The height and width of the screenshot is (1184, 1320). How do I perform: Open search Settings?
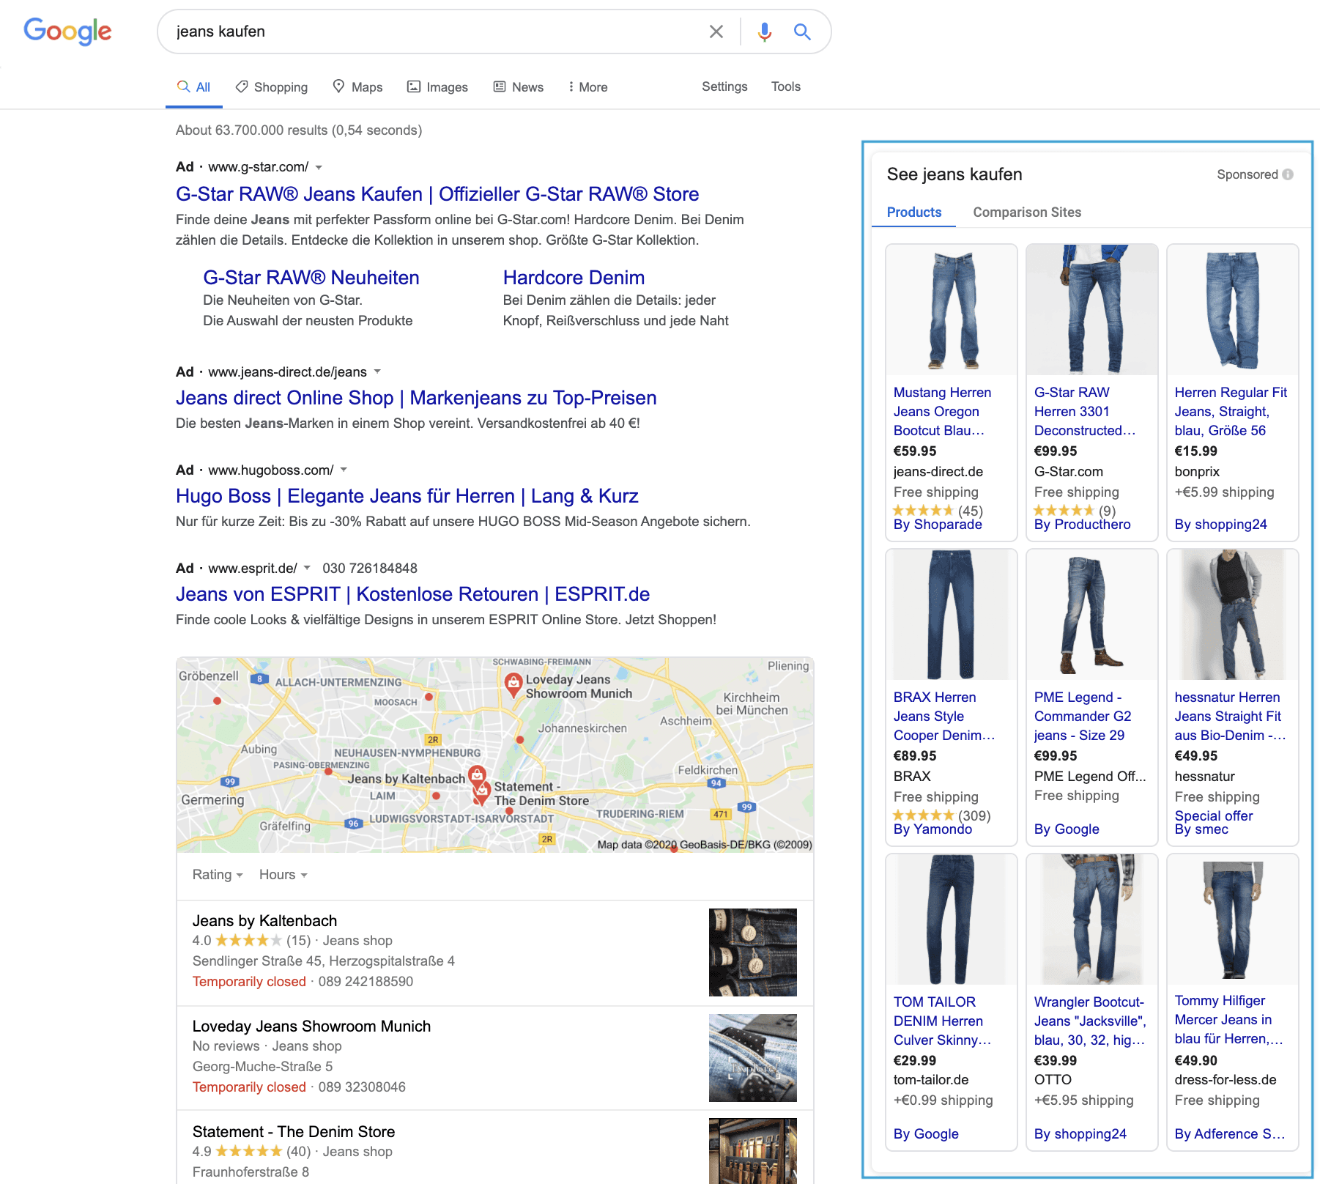[724, 86]
